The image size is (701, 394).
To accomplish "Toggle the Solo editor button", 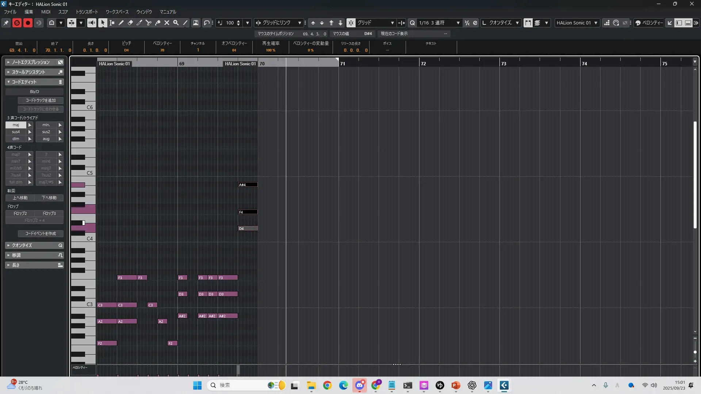I will coord(17,23).
